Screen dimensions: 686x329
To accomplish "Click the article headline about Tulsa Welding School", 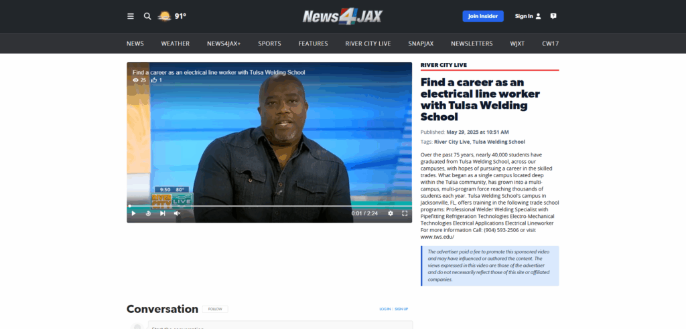I will (480, 100).
